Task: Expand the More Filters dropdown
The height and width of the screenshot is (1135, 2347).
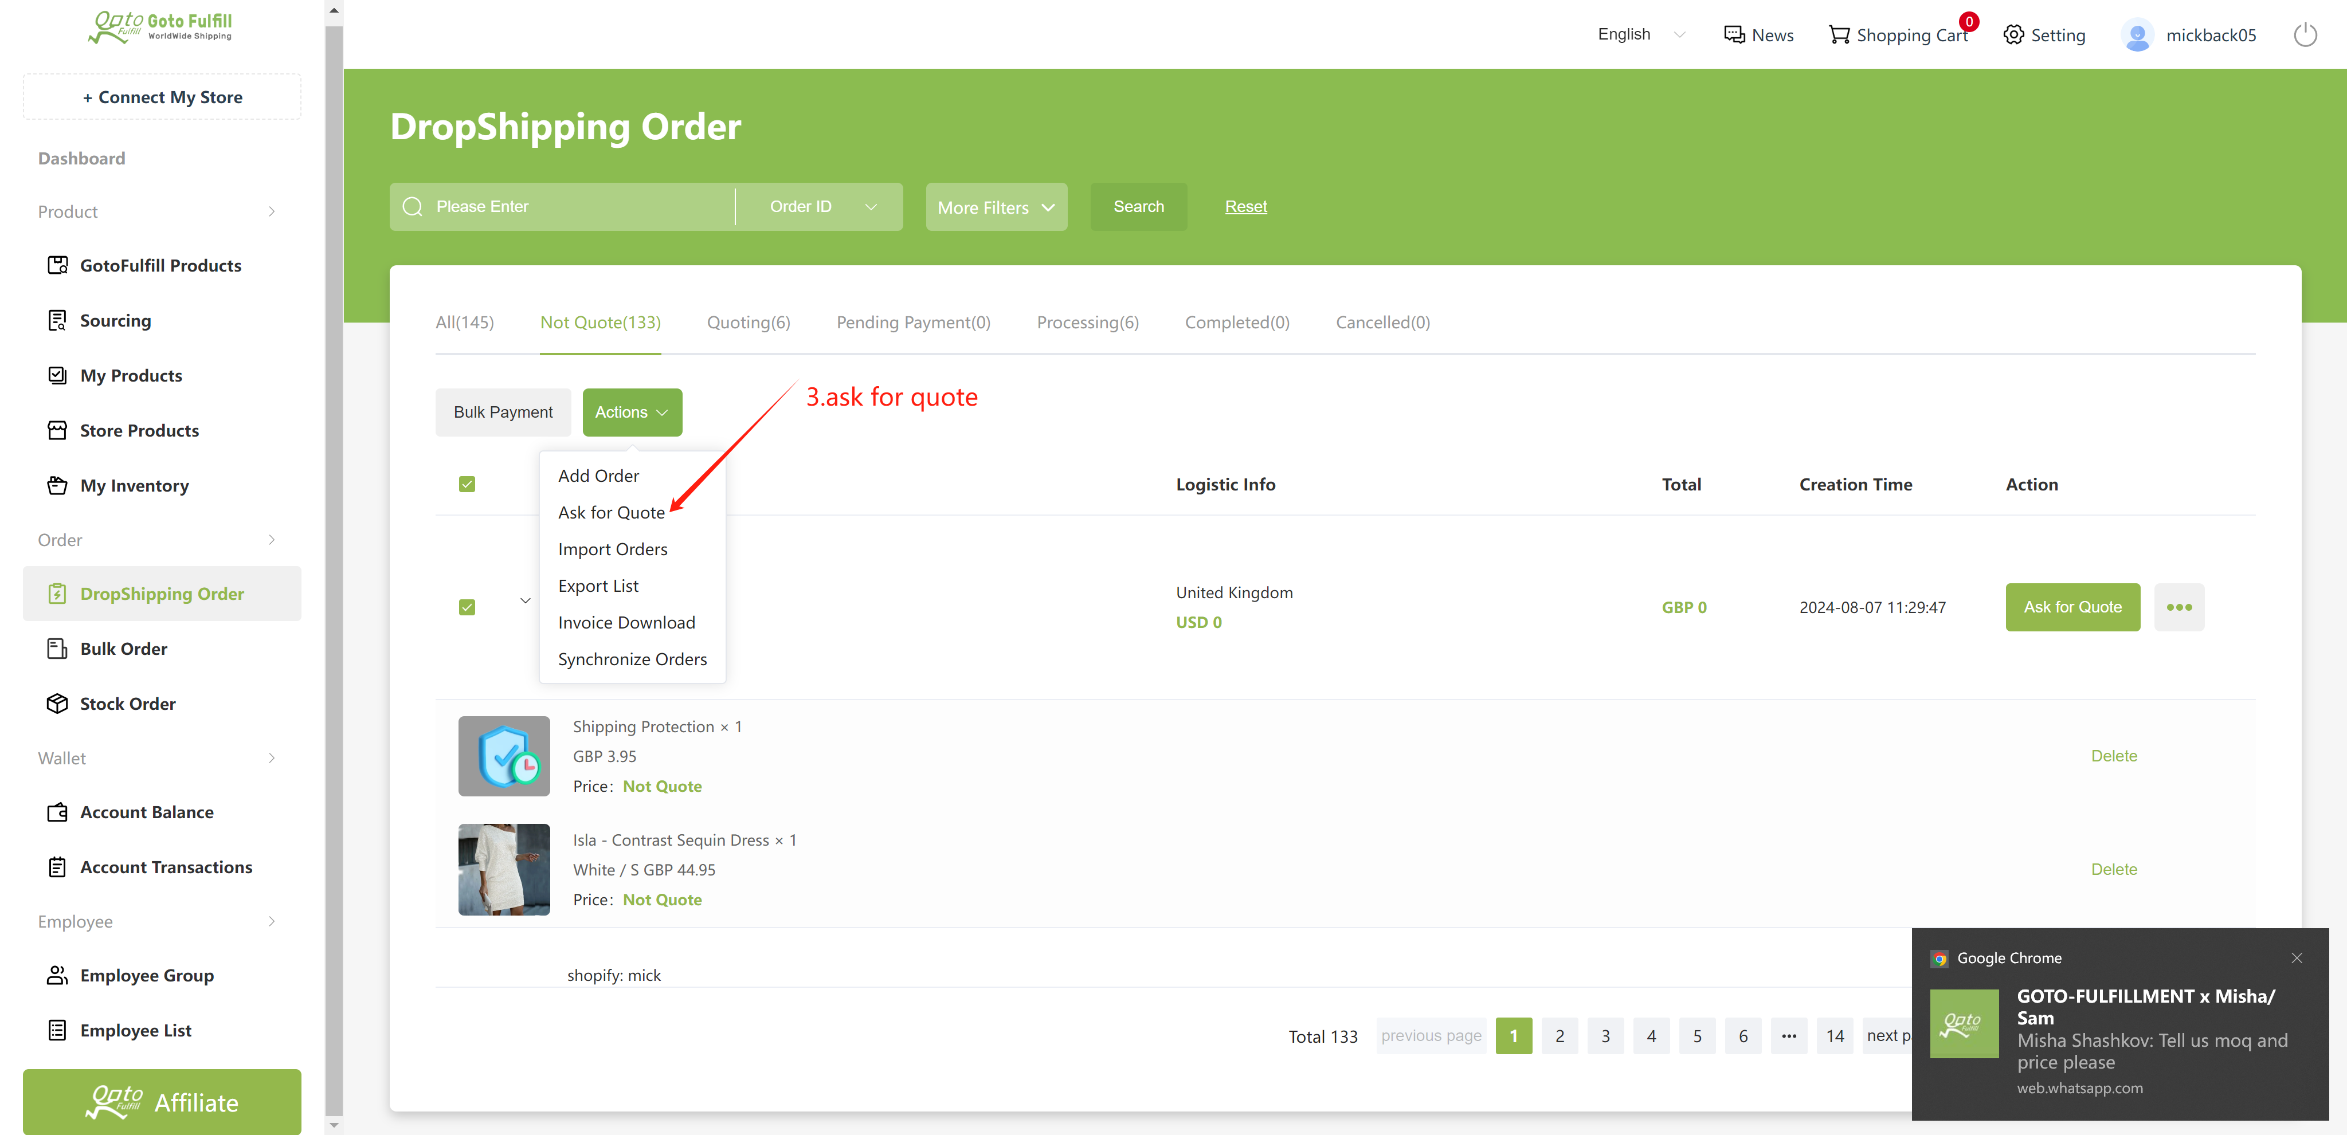Action: click(x=997, y=207)
